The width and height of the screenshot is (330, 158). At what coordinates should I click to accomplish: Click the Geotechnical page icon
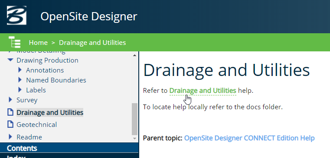click(10, 124)
